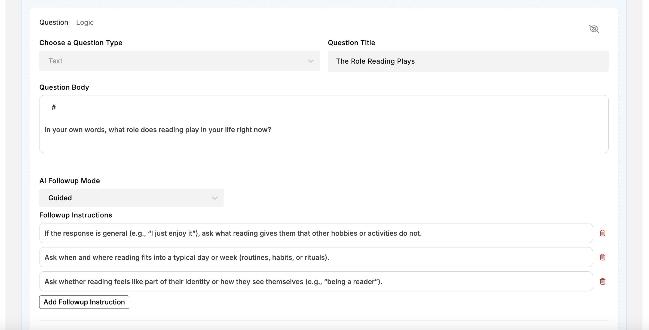Image resolution: width=649 pixels, height=330 pixels.
Task: Click the Question Body prompt text line
Action: [158, 130]
